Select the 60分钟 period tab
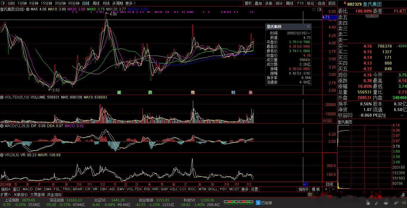 pos(74,3)
